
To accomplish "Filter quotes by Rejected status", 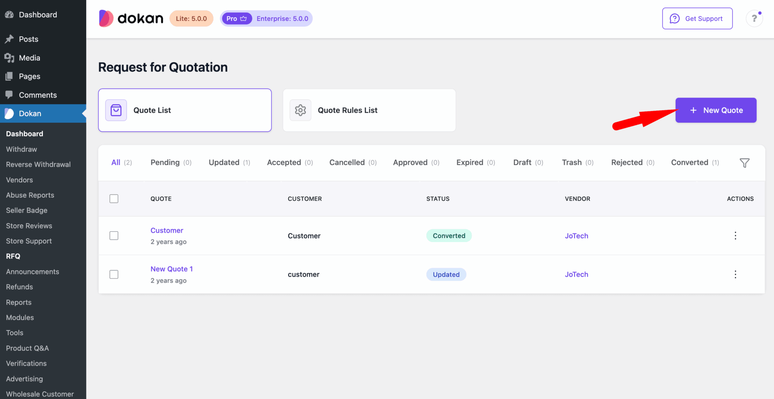I will (633, 162).
